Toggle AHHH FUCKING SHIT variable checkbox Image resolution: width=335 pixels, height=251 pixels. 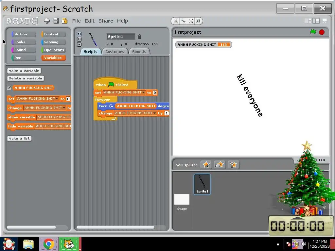[9, 88]
